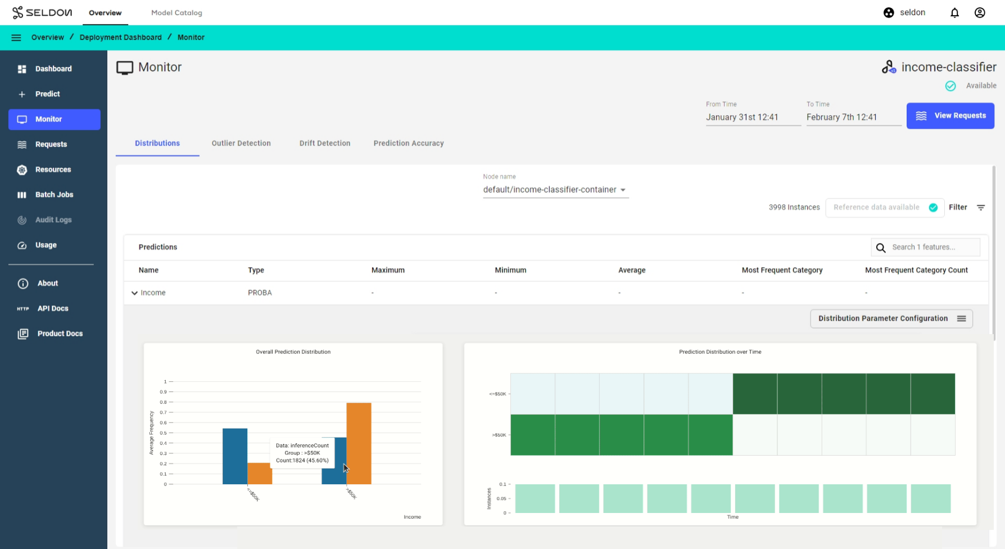Click the About info icon
Screen dimensions: 1005x549
pyautogui.click(x=23, y=283)
